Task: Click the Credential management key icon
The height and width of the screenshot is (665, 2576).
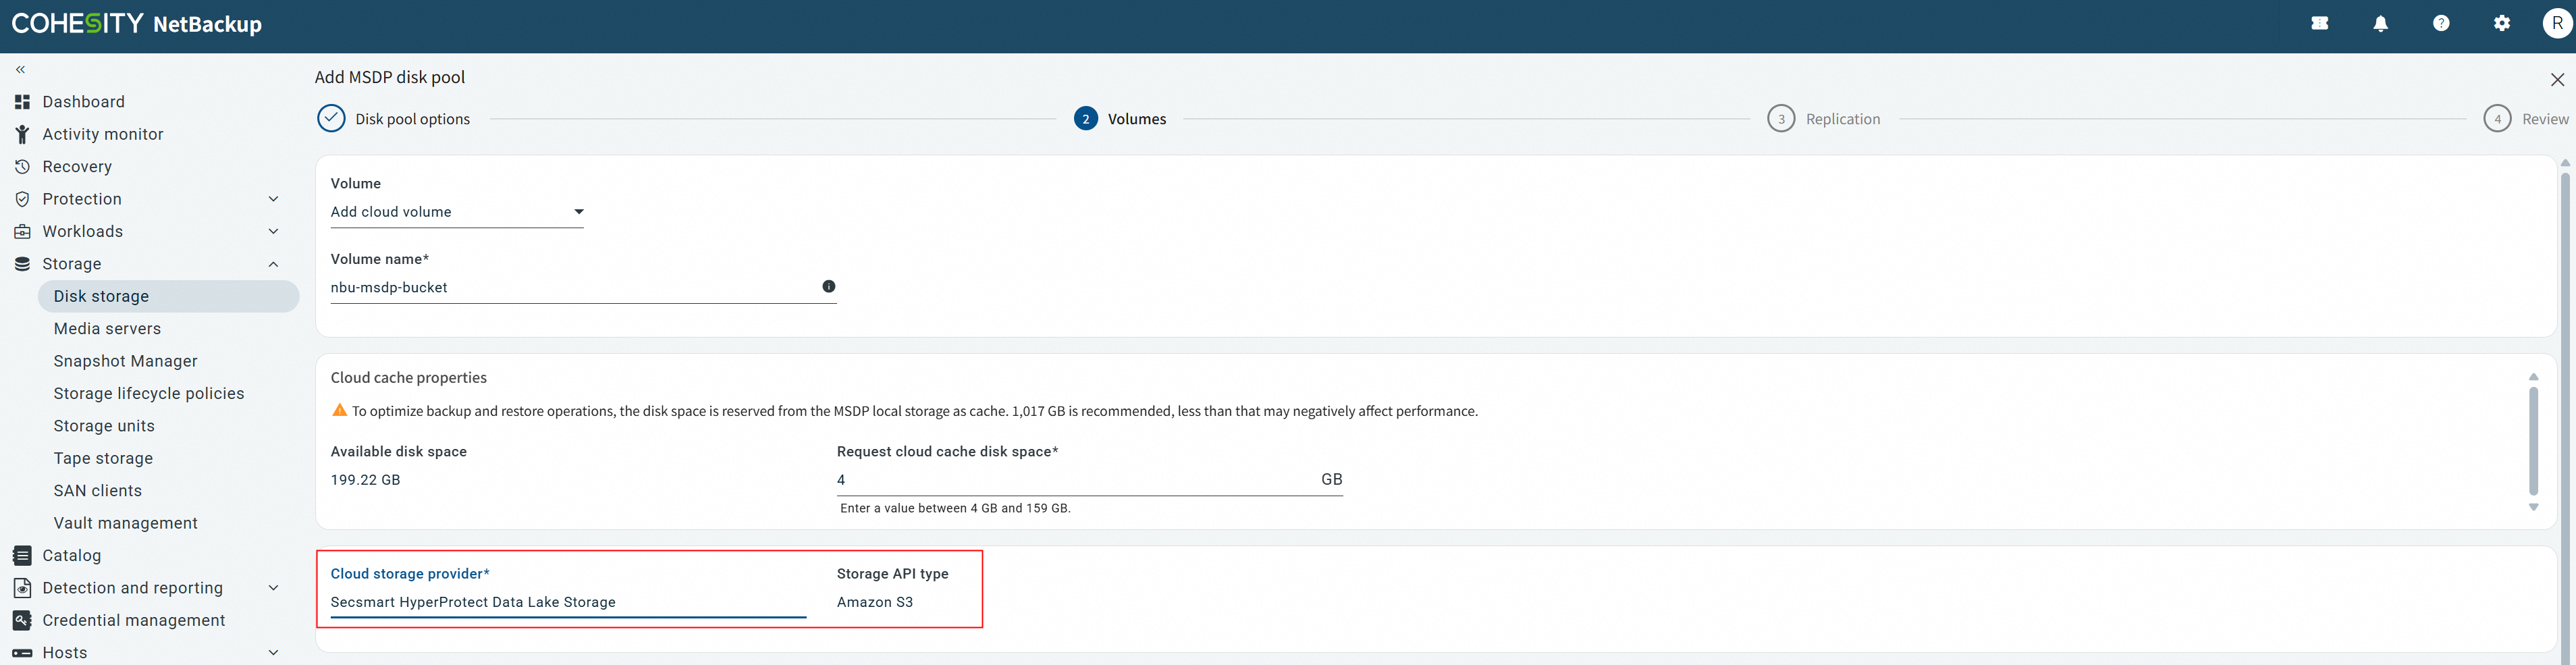Action: pos(22,621)
